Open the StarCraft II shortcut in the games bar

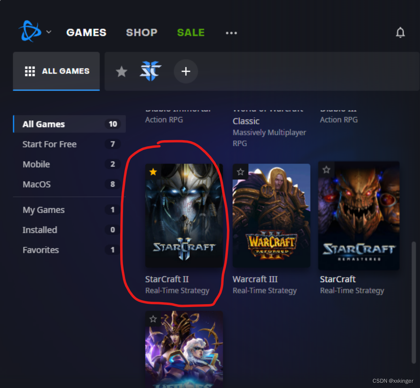[x=151, y=71]
